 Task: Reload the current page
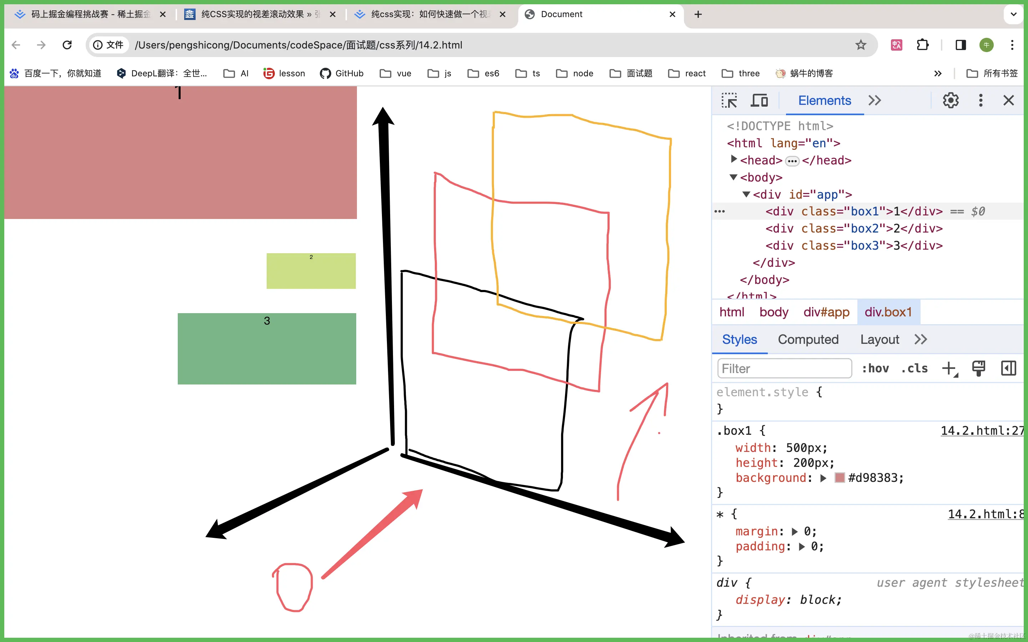67,45
